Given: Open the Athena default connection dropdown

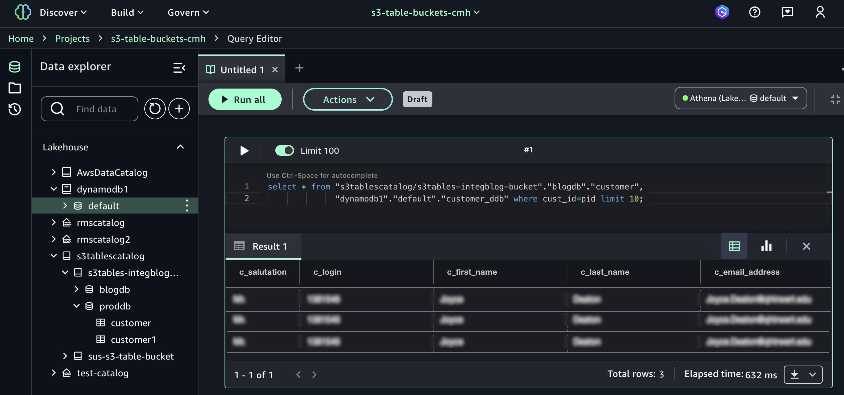Looking at the screenshot, I should tap(740, 98).
